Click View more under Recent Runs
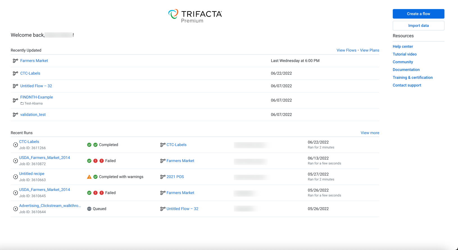Viewport: 458px width, 250px height. point(370,133)
